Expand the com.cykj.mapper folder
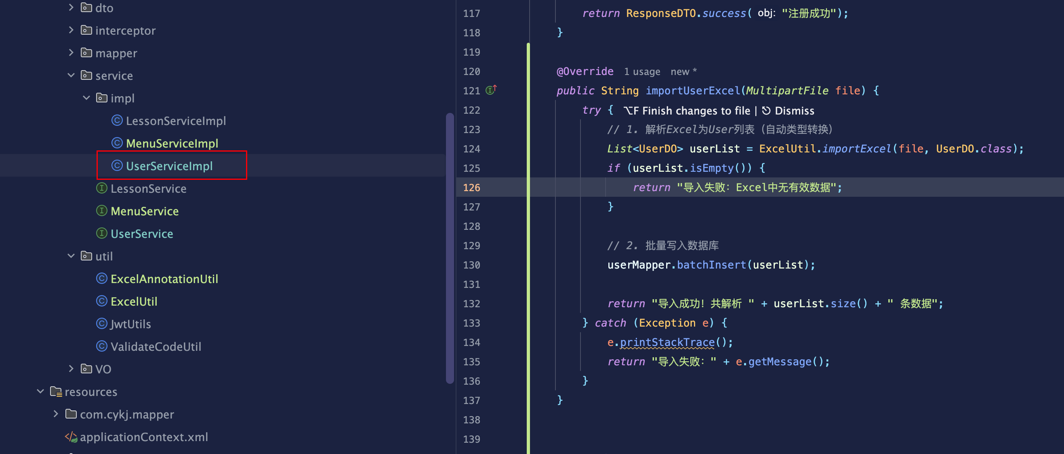This screenshot has width=1064, height=454. tap(56, 414)
